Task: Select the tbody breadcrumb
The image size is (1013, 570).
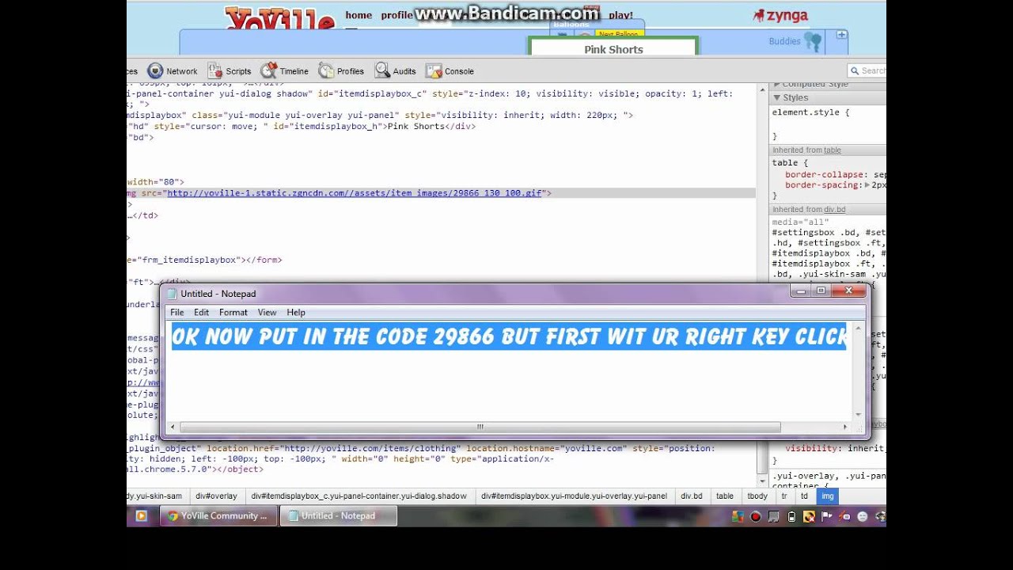Action: click(757, 496)
